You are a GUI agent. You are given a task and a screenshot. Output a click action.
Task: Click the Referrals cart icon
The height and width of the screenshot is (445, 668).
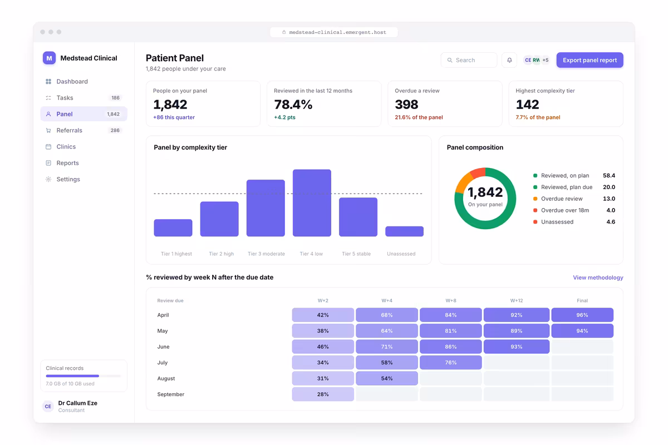click(48, 131)
